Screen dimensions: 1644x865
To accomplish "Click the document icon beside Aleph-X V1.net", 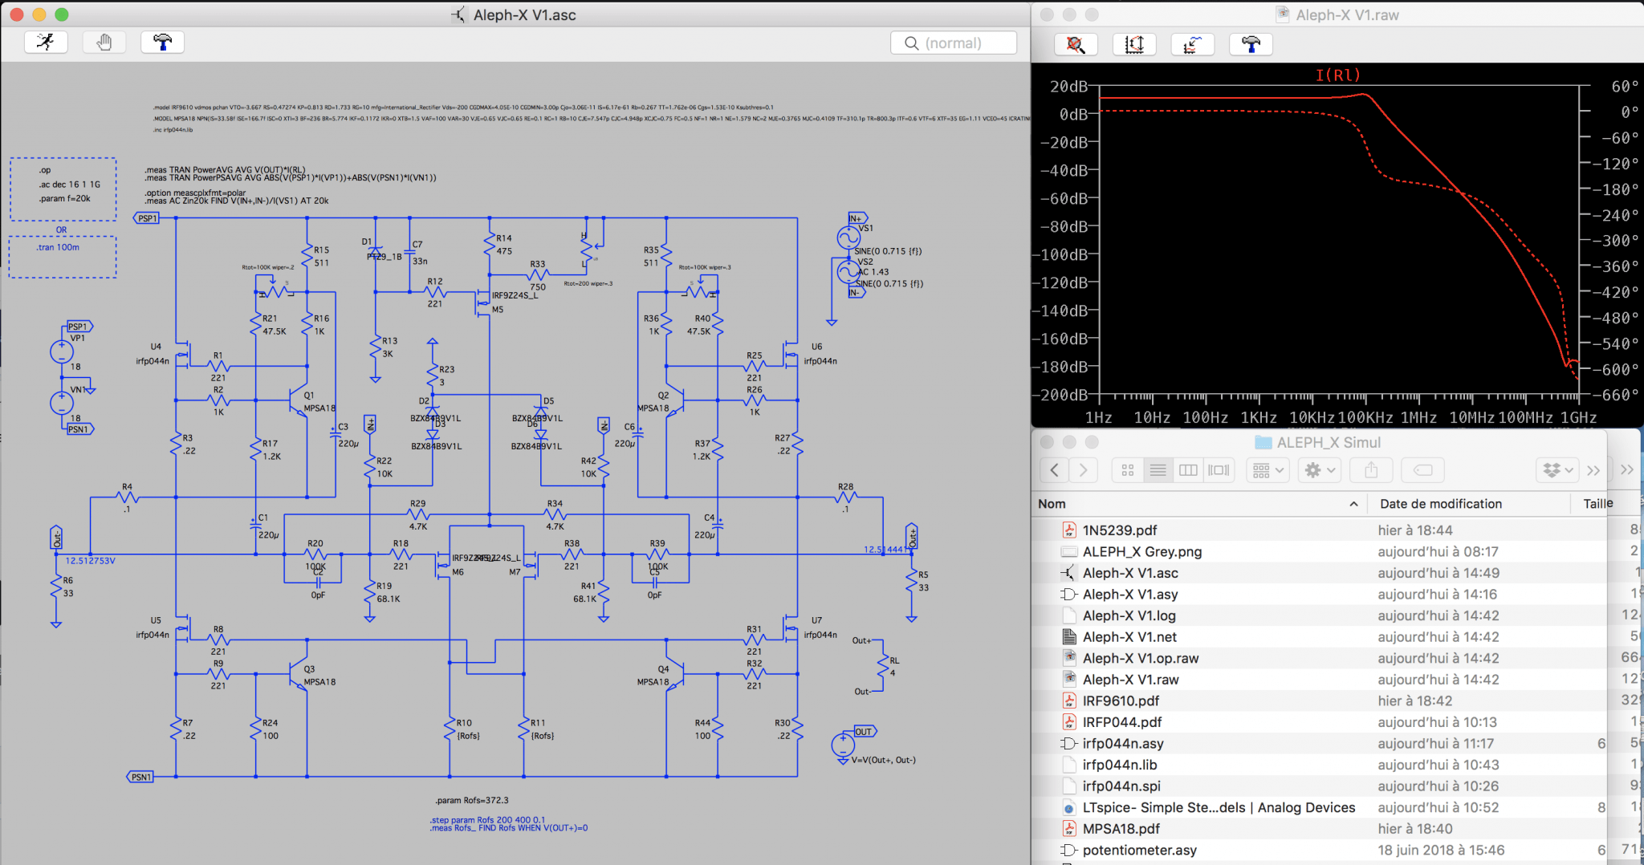I will coord(1068,637).
